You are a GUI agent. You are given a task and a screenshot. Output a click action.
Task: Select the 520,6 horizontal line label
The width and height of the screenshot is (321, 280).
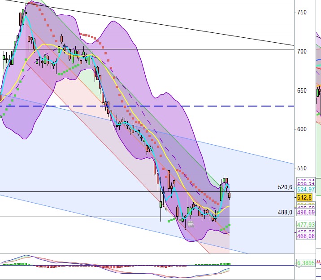click(x=285, y=187)
